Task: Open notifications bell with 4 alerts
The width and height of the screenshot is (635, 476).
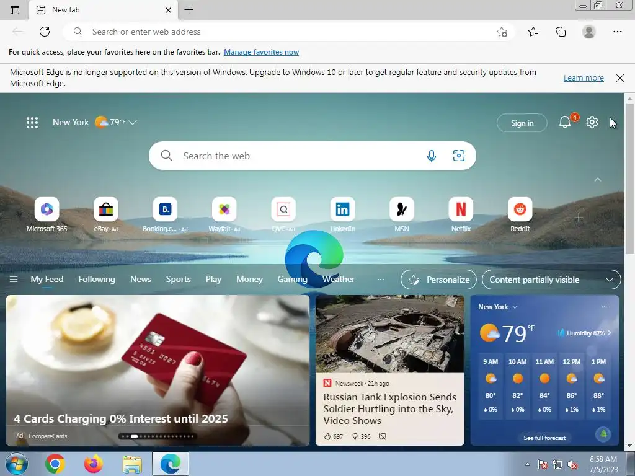Action: [565, 122]
